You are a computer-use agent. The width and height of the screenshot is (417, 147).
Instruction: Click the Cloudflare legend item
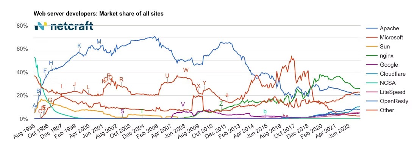click(386, 74)
